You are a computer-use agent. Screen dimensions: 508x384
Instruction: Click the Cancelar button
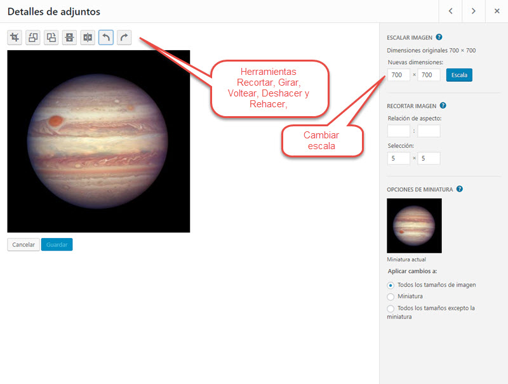click(23, 244)
